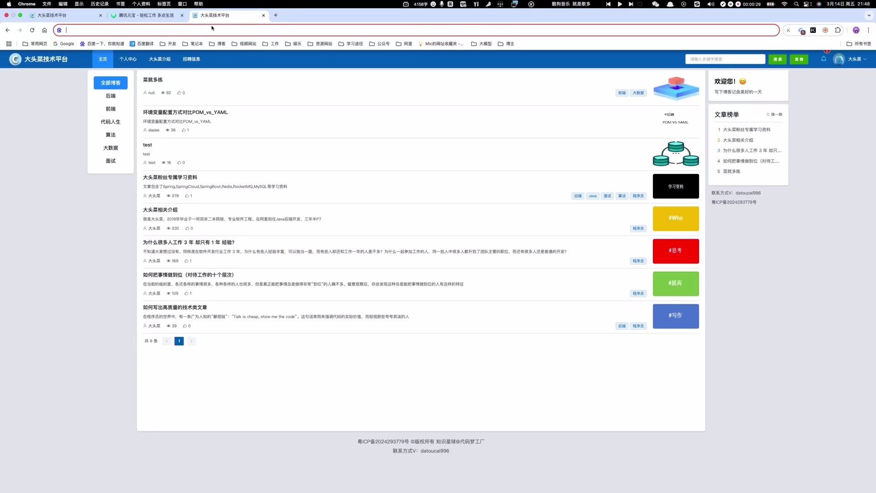The width and height of the screenshot is (876, 493).
Task: Click the notification bell icon
Action: (824, 59)
